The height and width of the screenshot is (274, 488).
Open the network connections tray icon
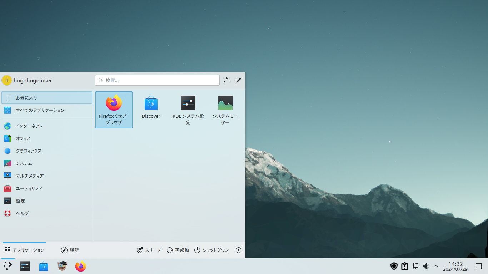(x=415, y=266)
